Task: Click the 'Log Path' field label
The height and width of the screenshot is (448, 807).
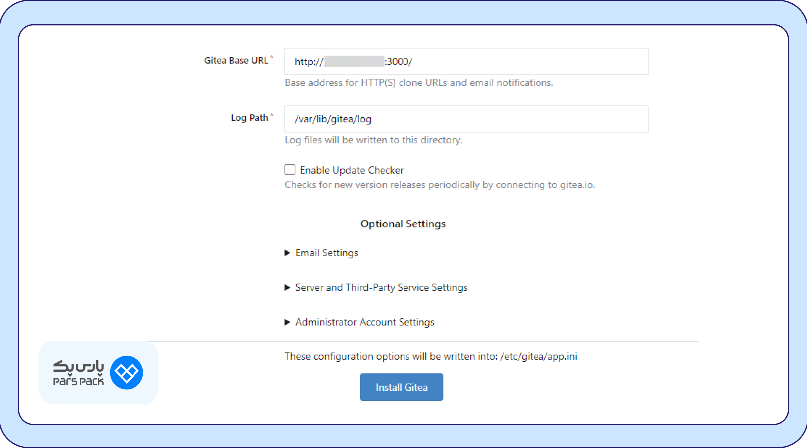Action: point(249,118)
